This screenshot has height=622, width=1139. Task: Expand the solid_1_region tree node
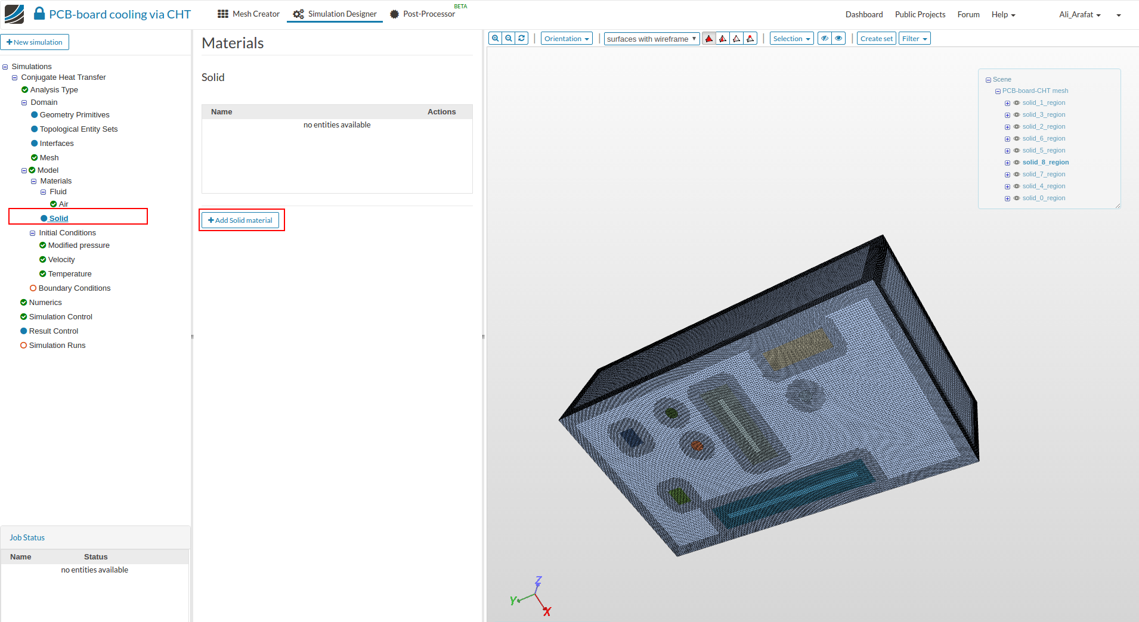click(1007, 104)
